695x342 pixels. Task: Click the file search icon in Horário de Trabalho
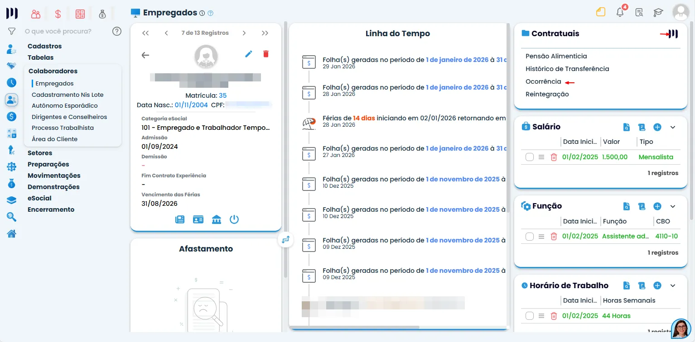point(627,286)
